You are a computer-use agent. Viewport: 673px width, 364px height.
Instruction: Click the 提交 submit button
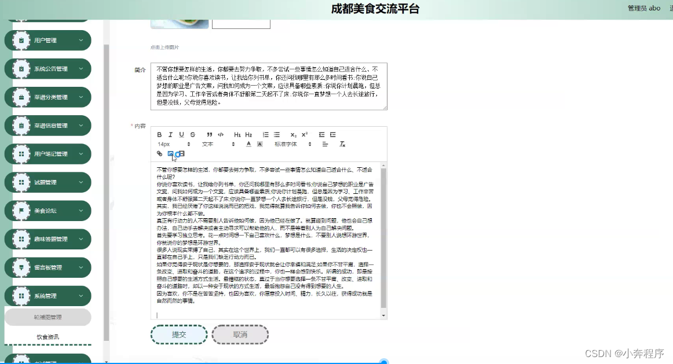click(178, 334)
